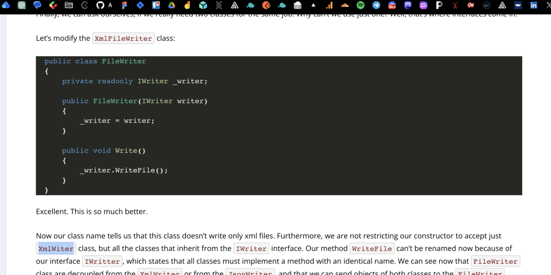Open Google Drive bookmark icon
551x275 pixels.
coord(171,5)
